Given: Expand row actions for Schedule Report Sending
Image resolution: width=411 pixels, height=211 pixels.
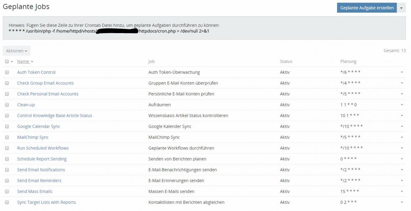Looking at the screenshot, I should click(x=402, y=159).
